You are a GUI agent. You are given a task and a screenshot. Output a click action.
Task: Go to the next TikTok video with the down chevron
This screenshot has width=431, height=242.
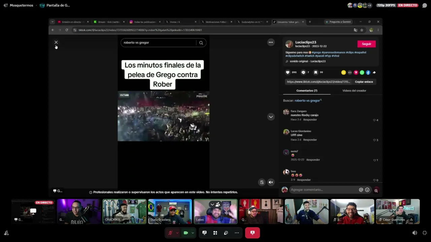pyautogui.click(x=271, y=117)
